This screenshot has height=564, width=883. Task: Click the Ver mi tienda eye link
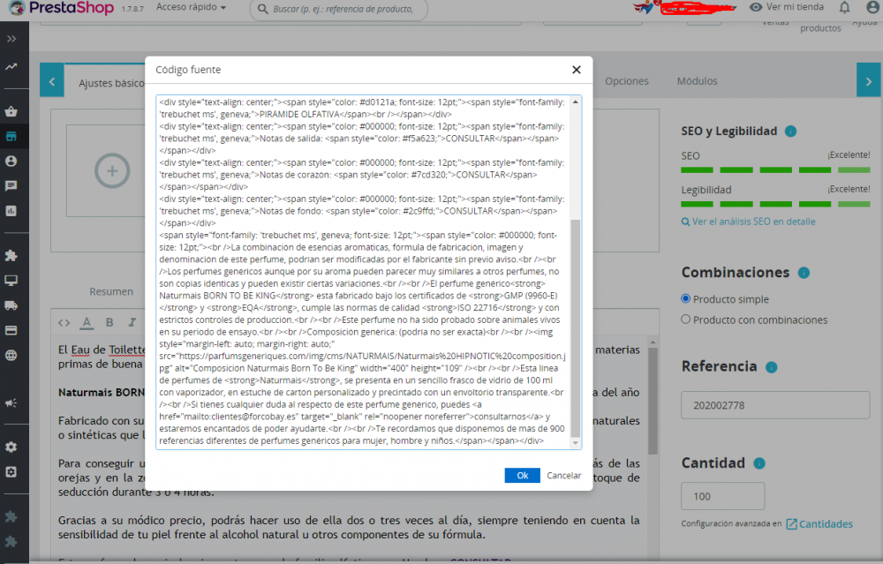[787, 7]
